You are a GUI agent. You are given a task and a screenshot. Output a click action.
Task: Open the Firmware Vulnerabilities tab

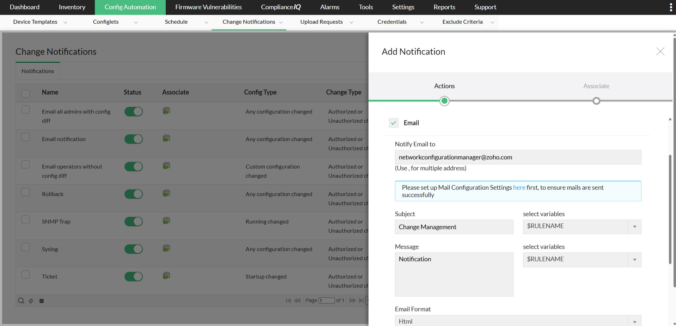(x=208, y=7)
